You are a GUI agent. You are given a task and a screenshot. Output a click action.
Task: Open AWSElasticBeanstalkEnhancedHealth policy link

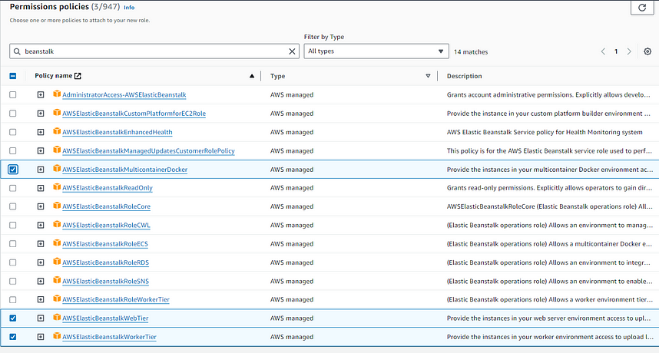(x=118, y=132)
